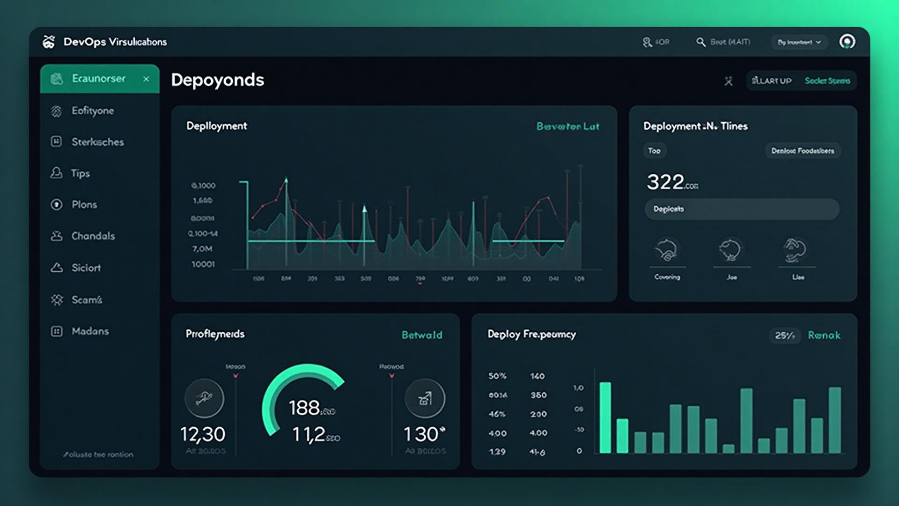Click the Chandals sidebar icon
Image resolution: width=899 pixels, height=506 pixels.
click(x=56, y=236)
